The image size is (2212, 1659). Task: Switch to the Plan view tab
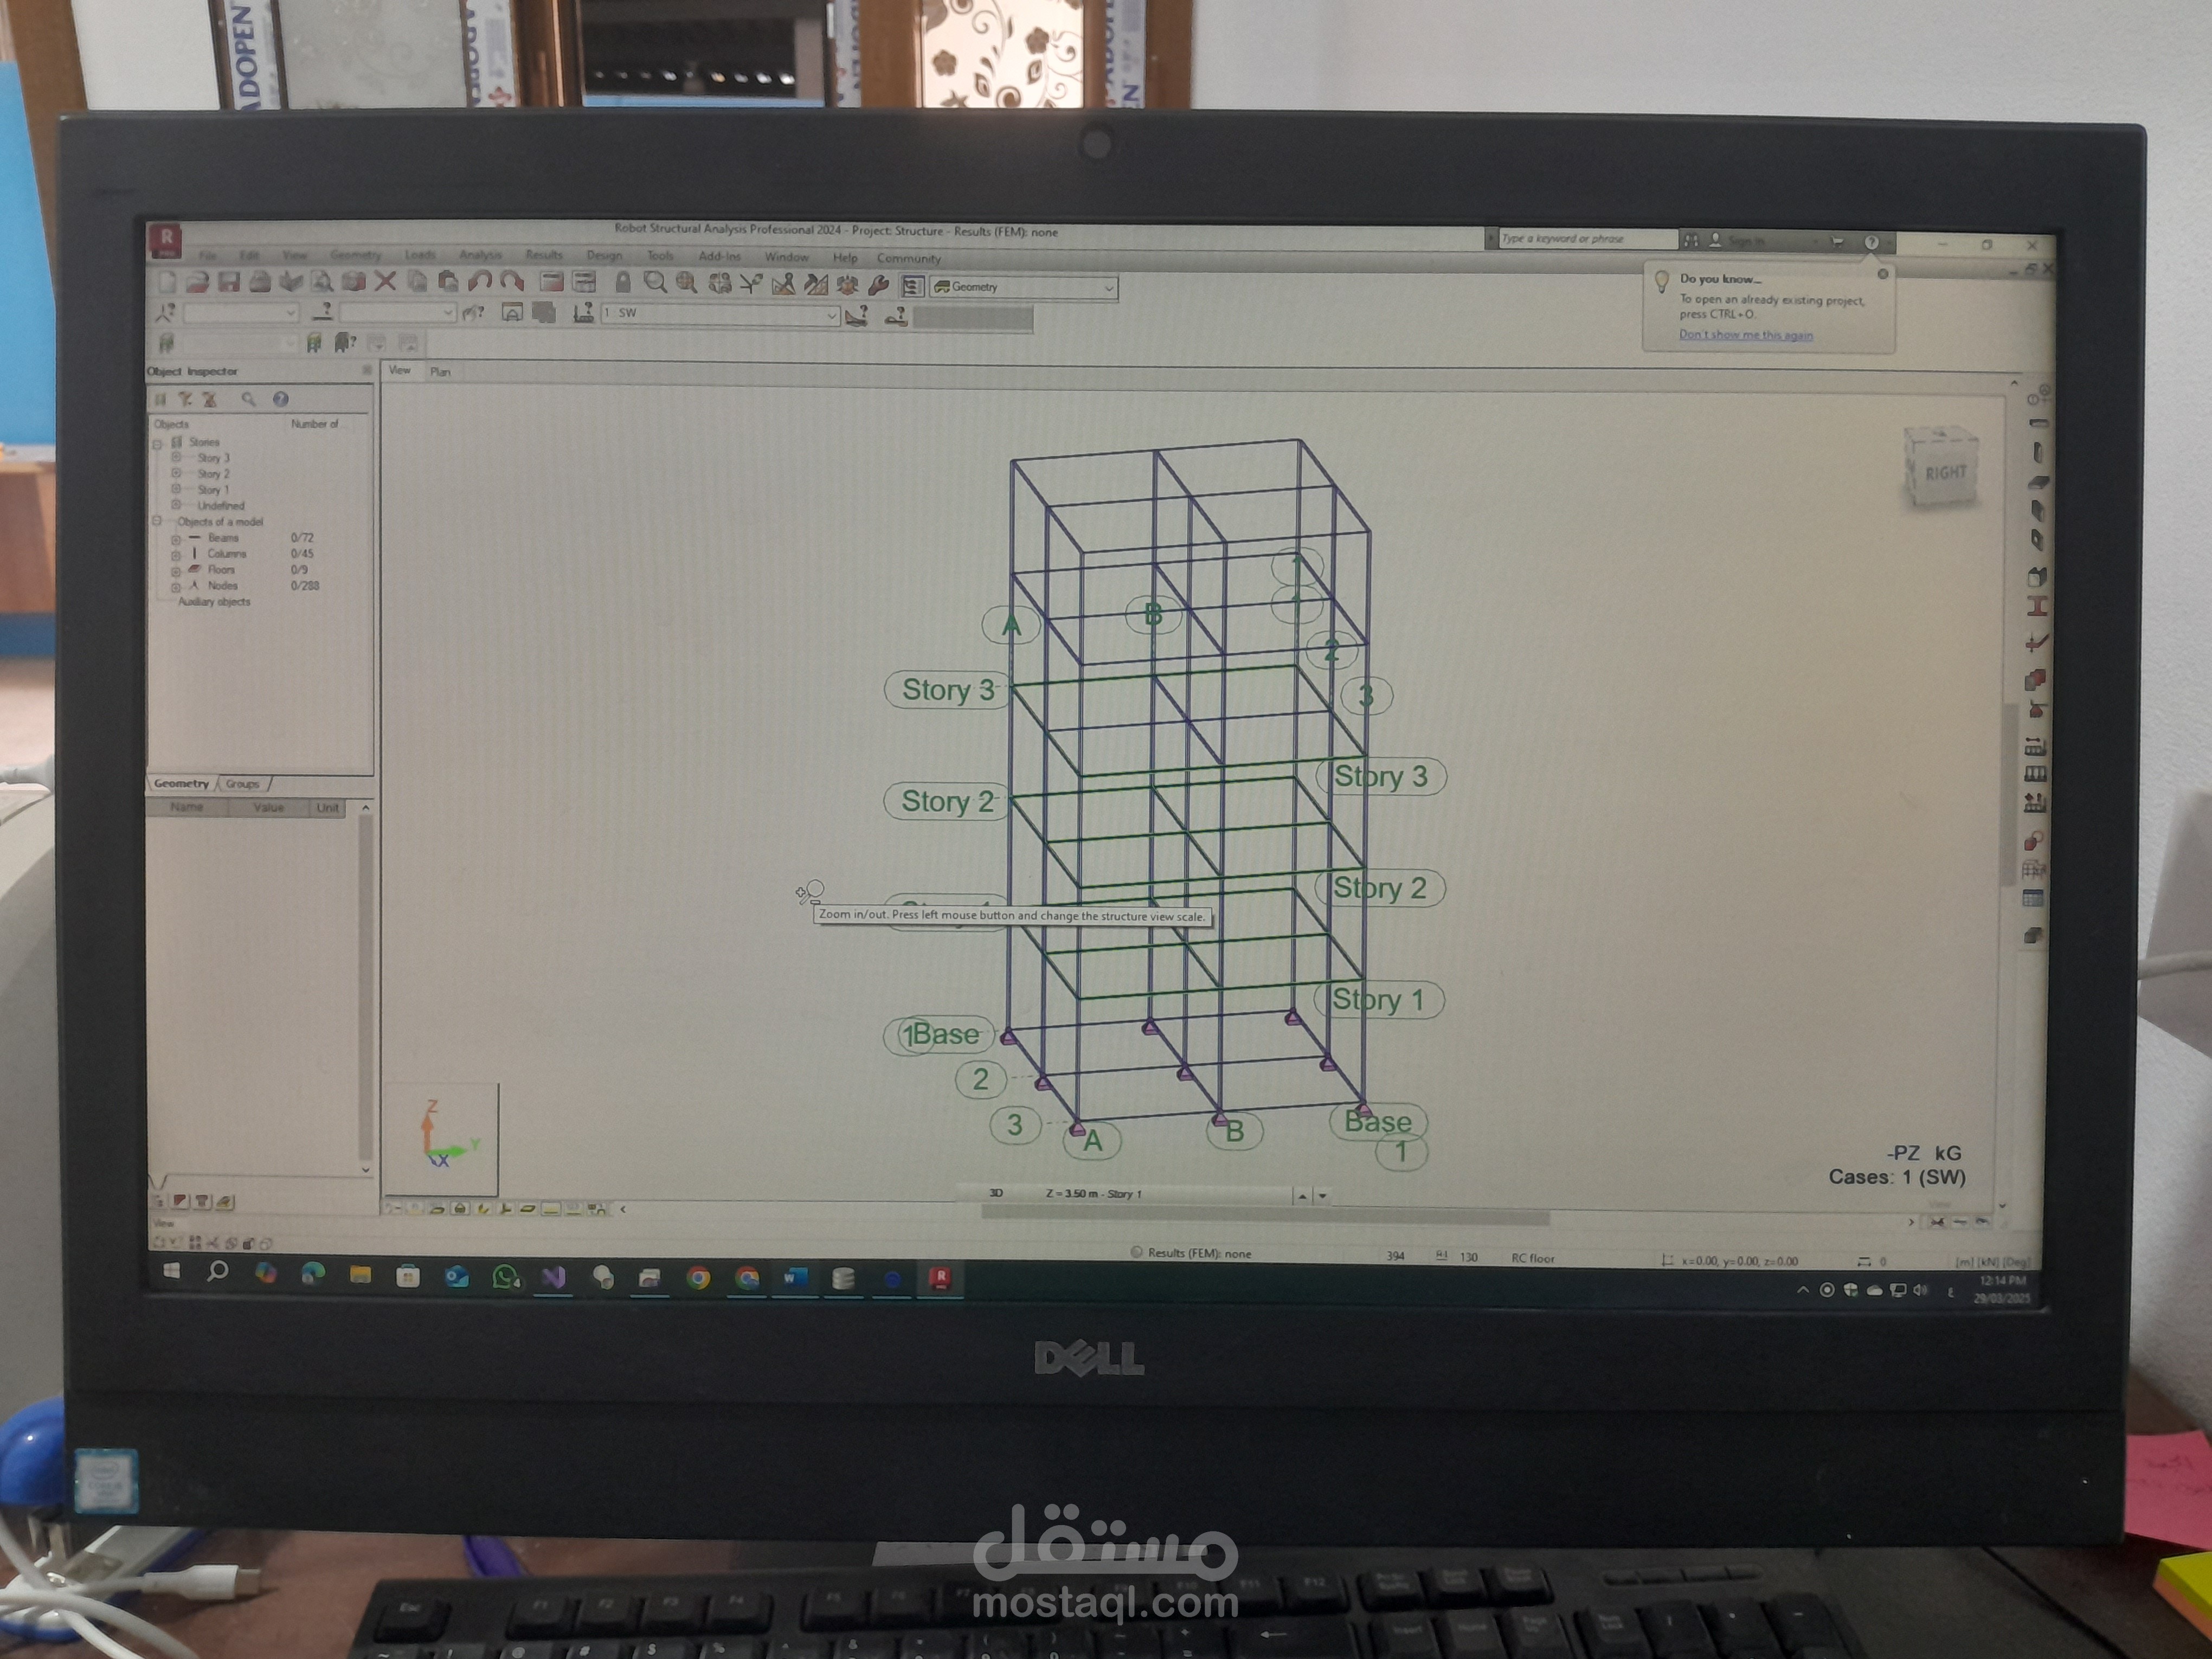click(x=440, y=372)
